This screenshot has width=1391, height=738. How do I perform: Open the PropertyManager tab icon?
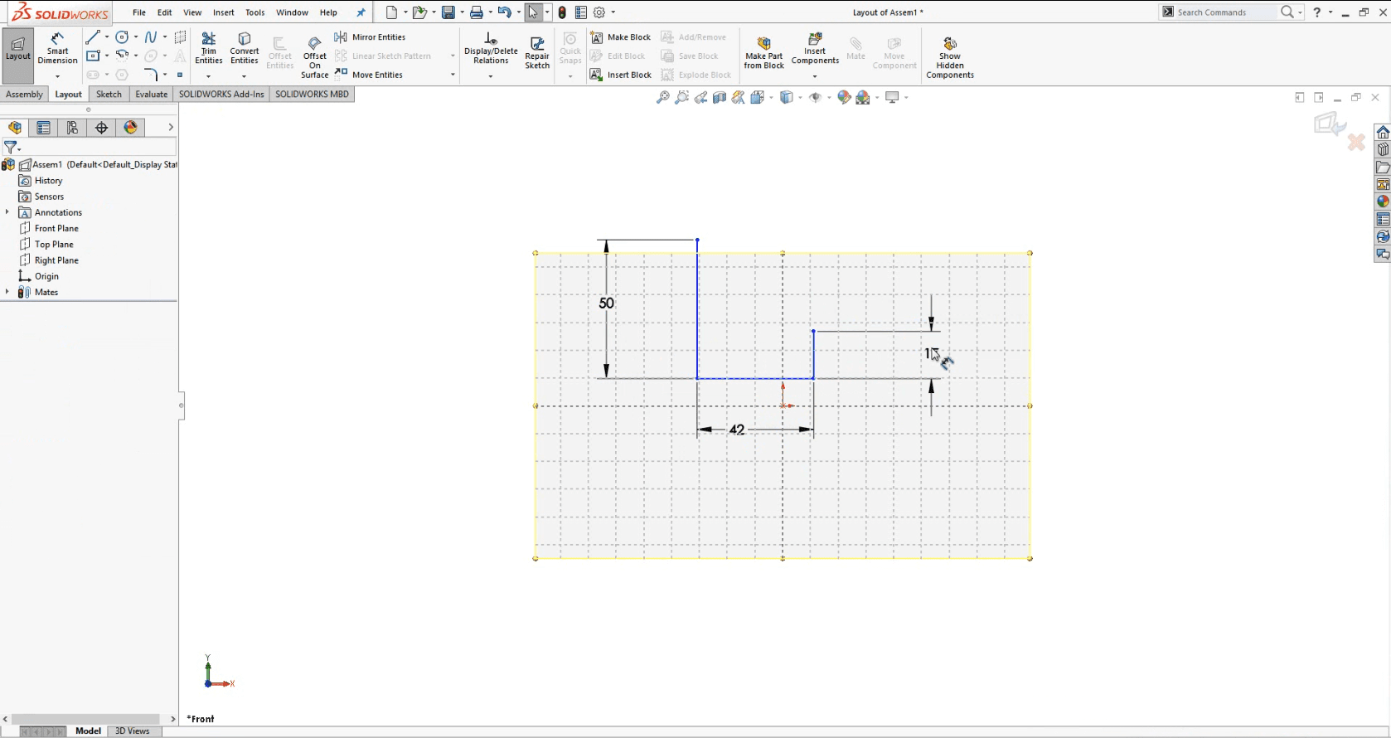point(43,128)
